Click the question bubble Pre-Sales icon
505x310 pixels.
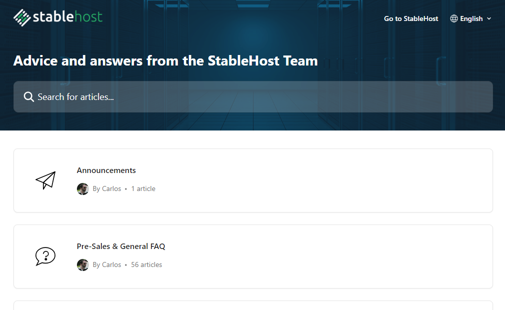45,256
